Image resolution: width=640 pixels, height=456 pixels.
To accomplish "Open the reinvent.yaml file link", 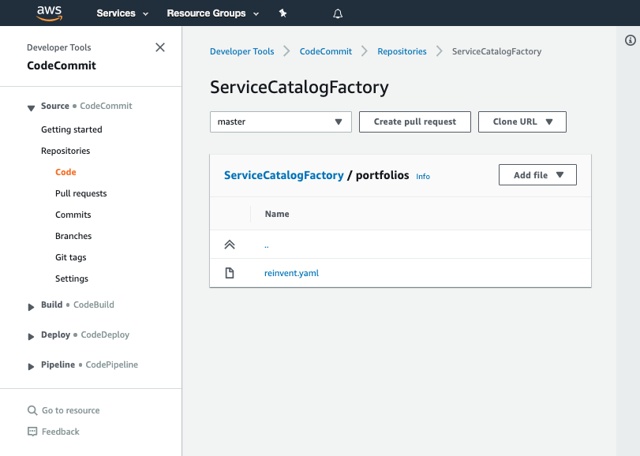I will point(291,273).
